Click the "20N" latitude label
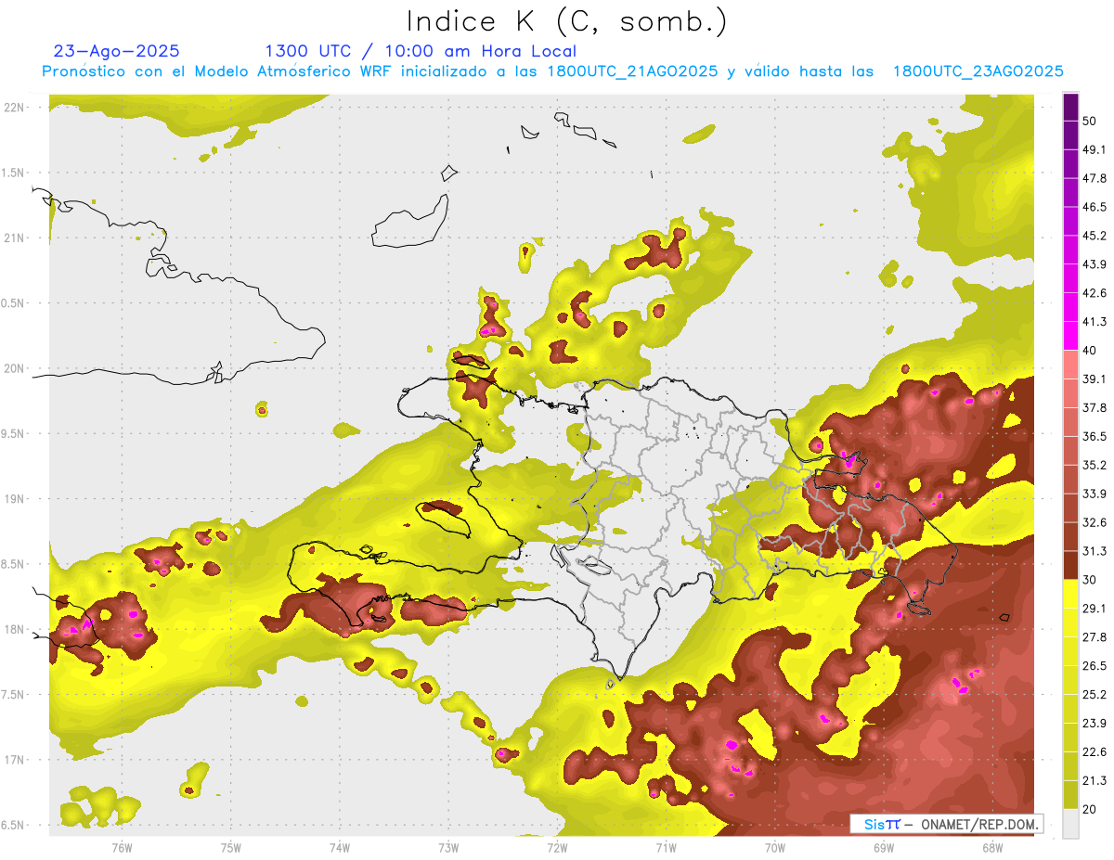 pos(13,368)
